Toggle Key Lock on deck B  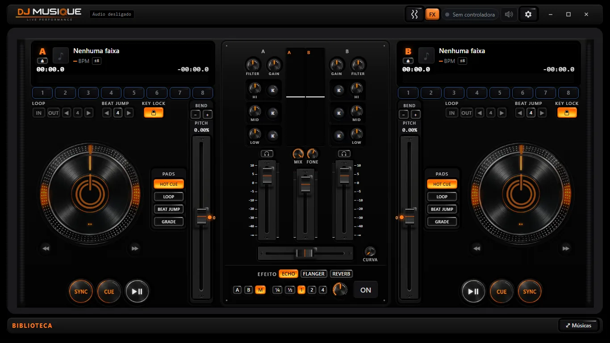pyautogui.click(x=567, y=113)
